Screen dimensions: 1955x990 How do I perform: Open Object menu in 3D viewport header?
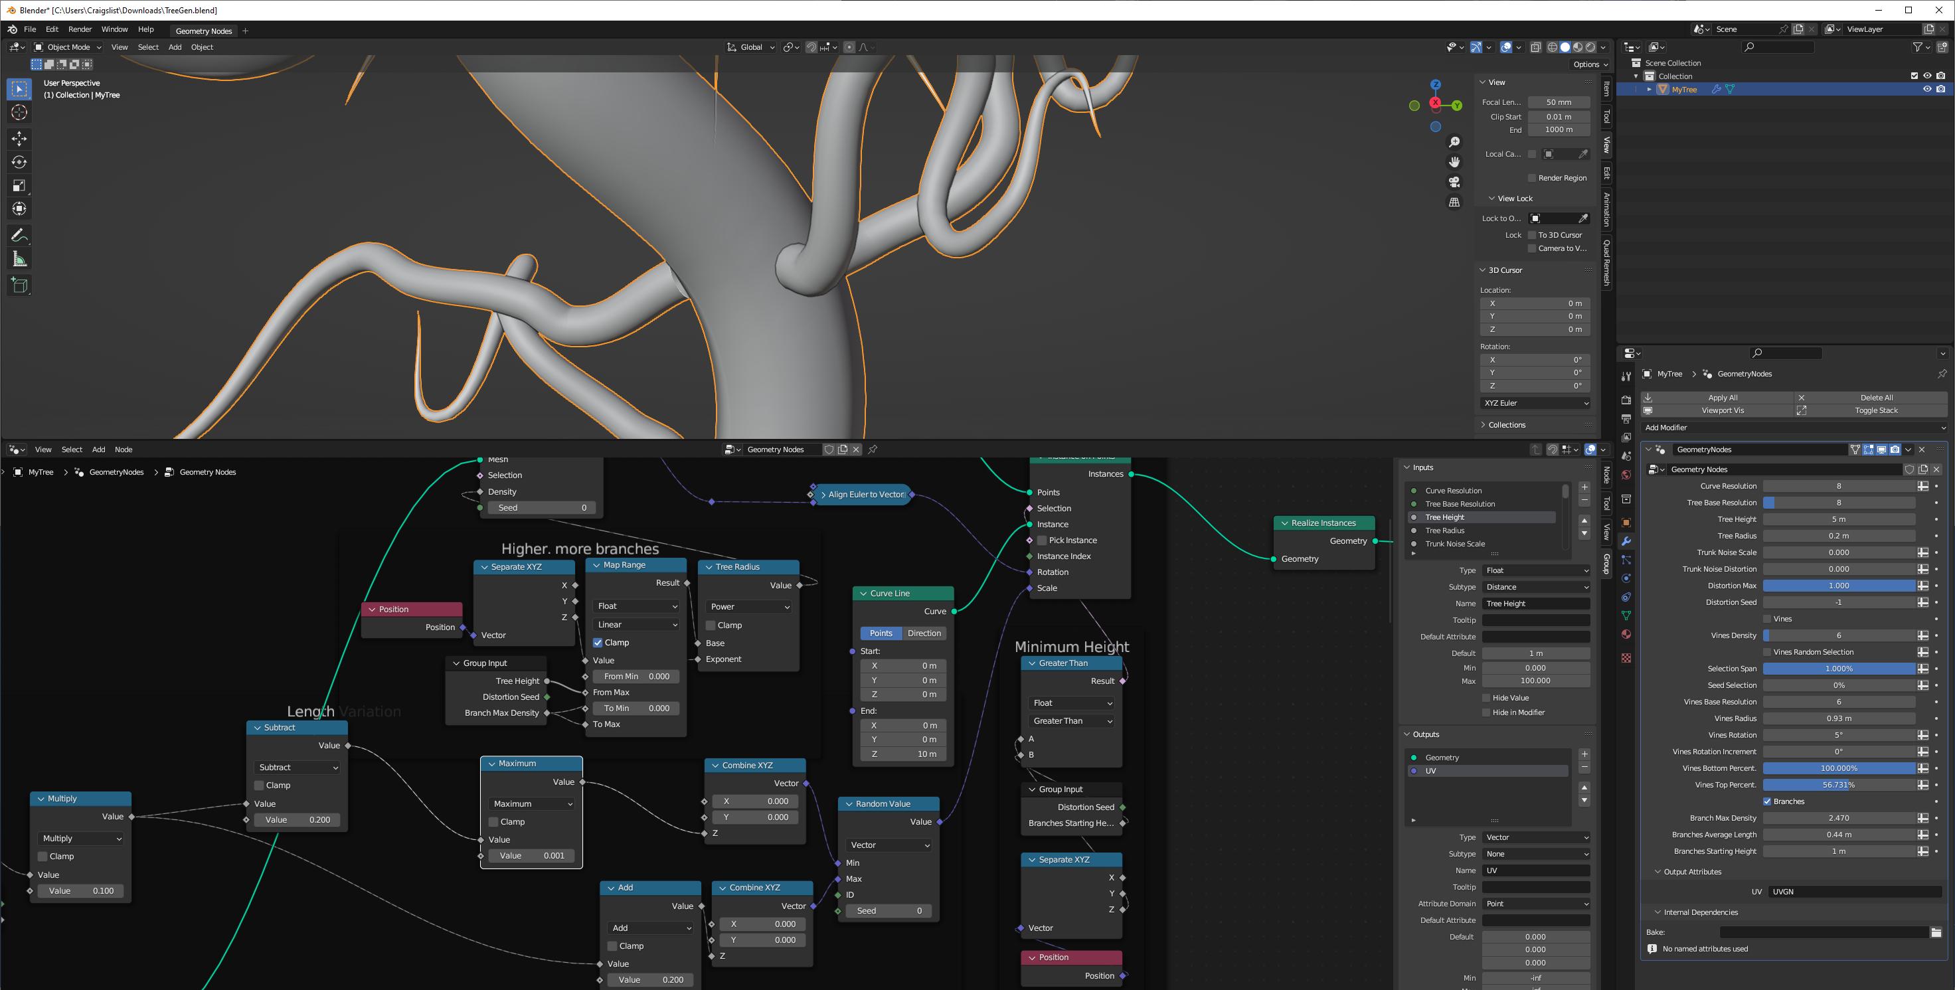(x=202, y=47)
